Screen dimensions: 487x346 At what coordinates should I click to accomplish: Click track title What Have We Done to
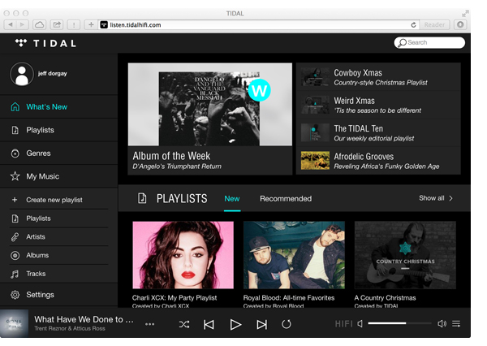point(84,319)
